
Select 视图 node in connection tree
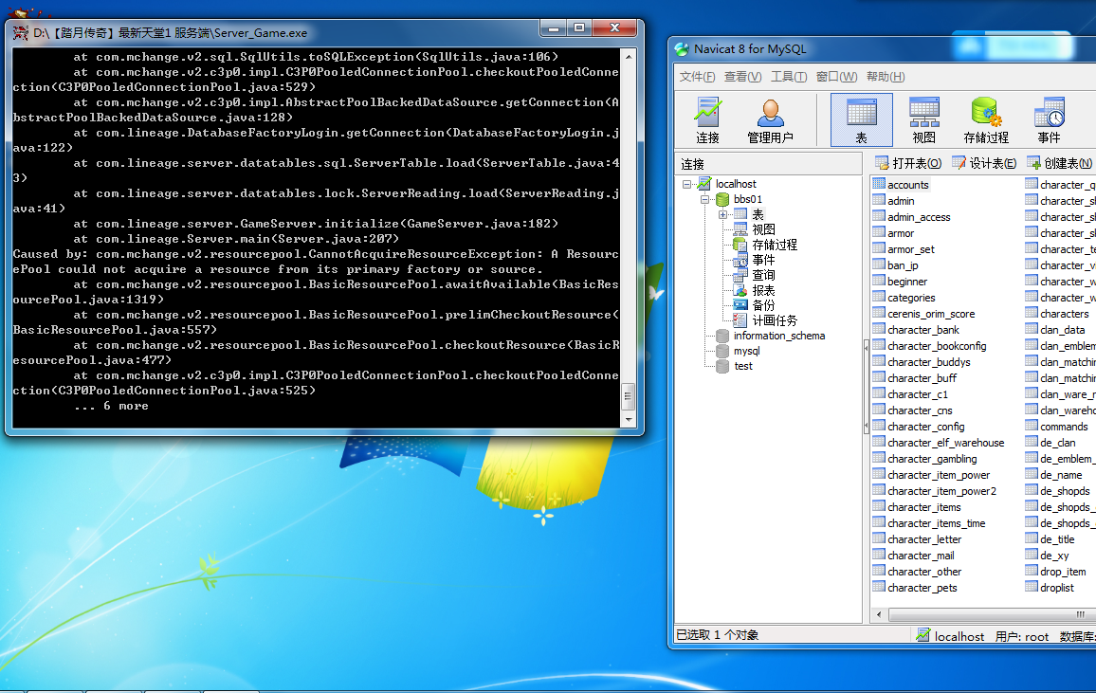(x=763, y=229)
